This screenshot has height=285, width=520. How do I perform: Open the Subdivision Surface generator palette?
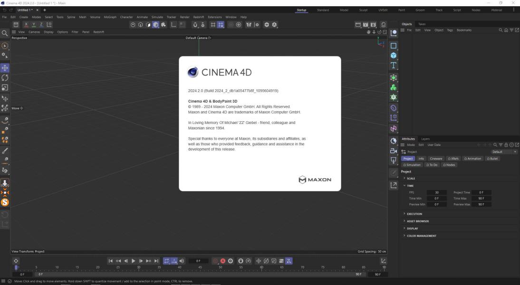click(394, 77)
